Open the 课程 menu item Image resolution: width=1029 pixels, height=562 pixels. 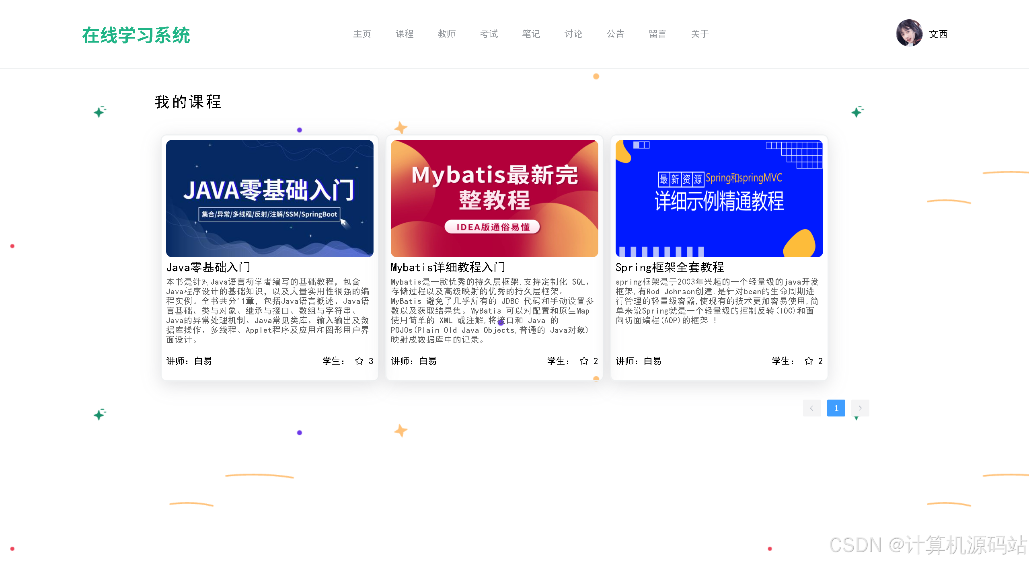click(404, 34)
